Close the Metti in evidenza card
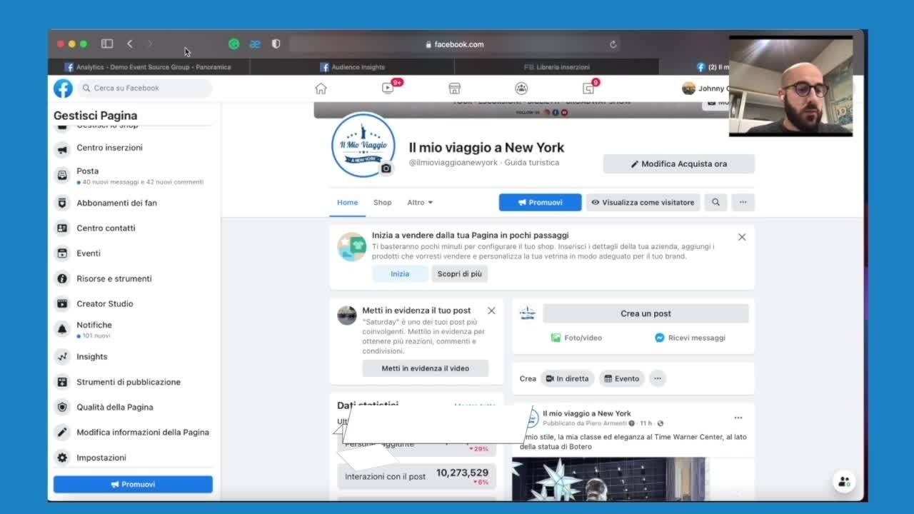 491,311
